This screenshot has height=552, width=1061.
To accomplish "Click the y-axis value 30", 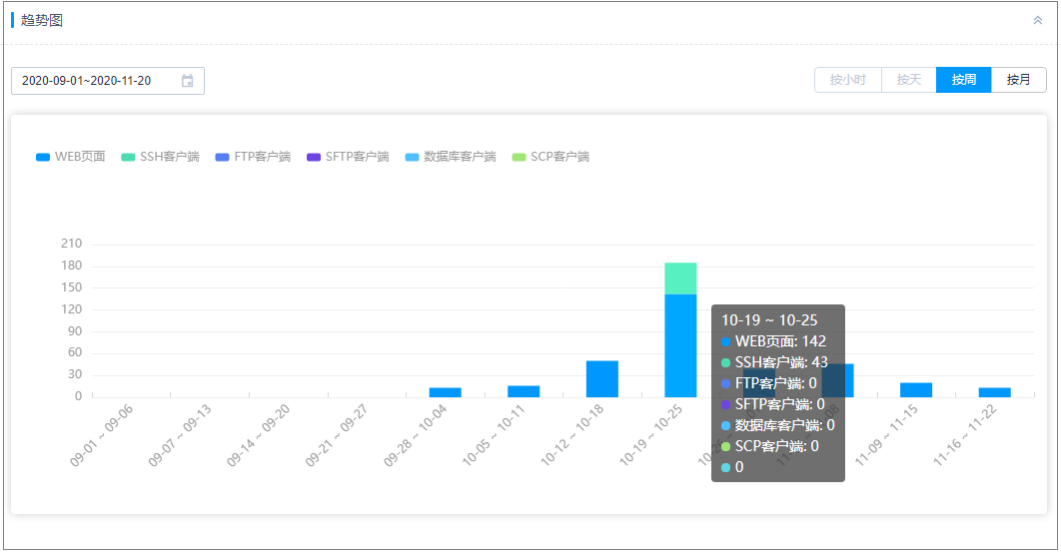I will (75, 374).
